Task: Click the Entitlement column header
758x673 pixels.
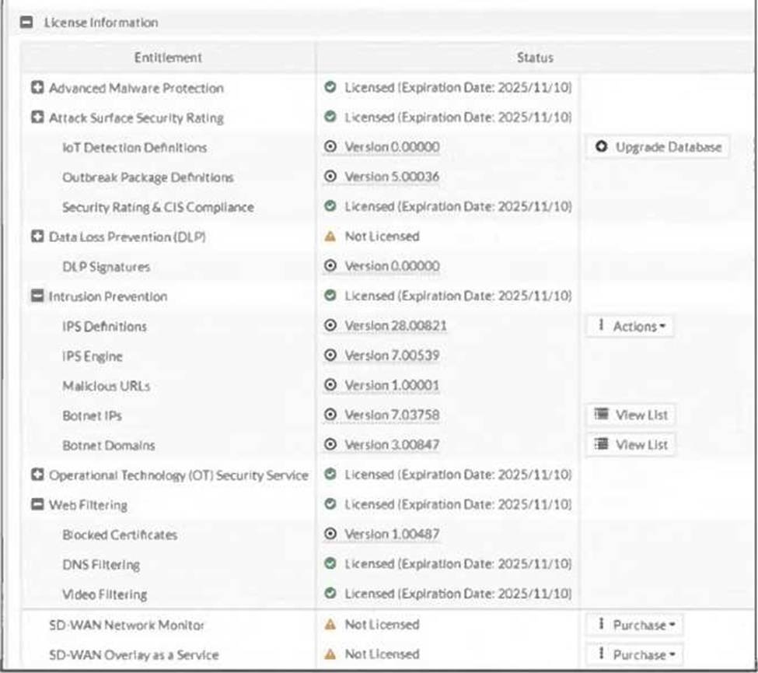Action: 168,58
